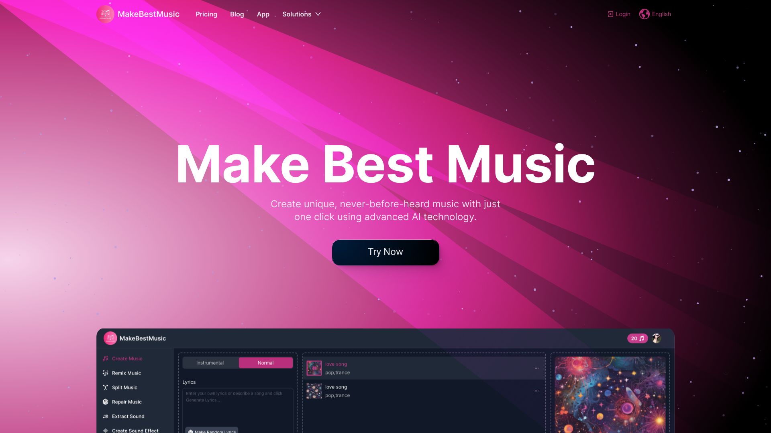Select the Instrumental mode toggle
771x433 pixels.
pyautogui.click(x=210, y=363)
